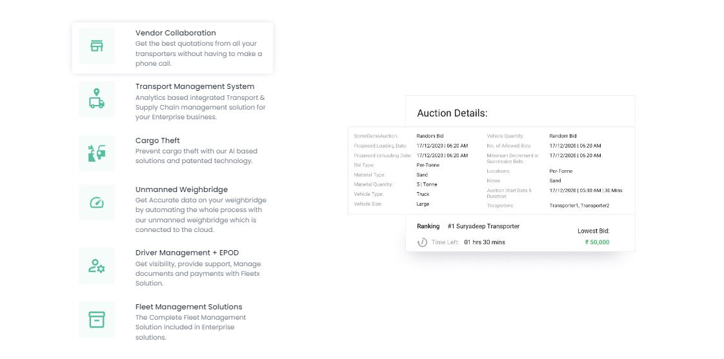Click the #1 Suryadeep Transporter ranking

(x=483, y=226)
